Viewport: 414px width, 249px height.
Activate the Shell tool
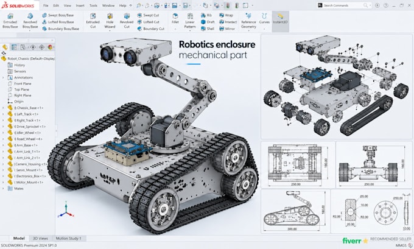pyautogui.click(x=208, y=29)
